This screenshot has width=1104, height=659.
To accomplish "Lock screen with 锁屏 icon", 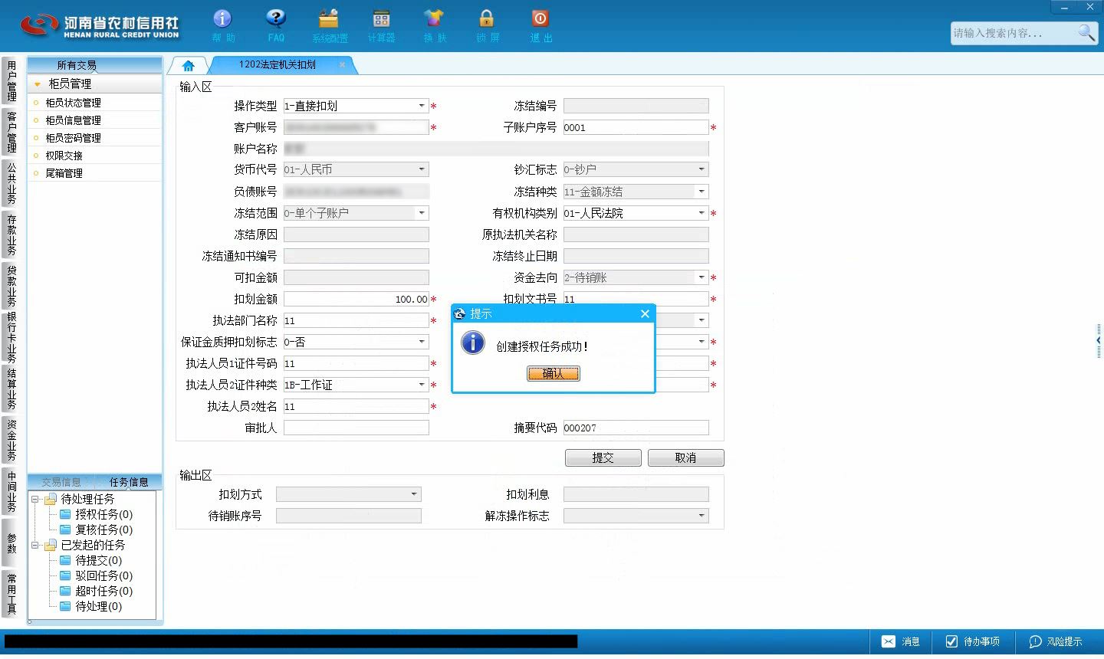I will pyautogui.click(x=487, y=25).
